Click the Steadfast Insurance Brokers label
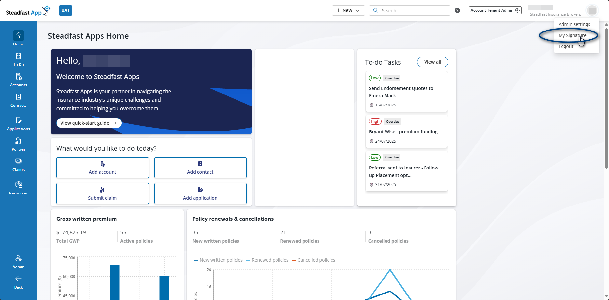This screenshot has width=609, height=300. click(555, 14)
